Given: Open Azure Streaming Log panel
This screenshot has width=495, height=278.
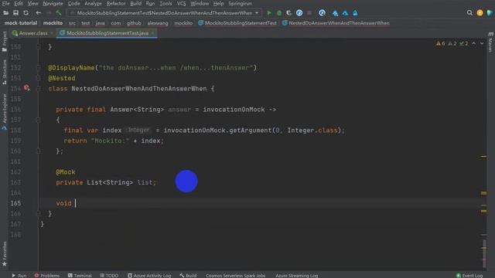Looking at the screenshot, I should tap(296, 276).
